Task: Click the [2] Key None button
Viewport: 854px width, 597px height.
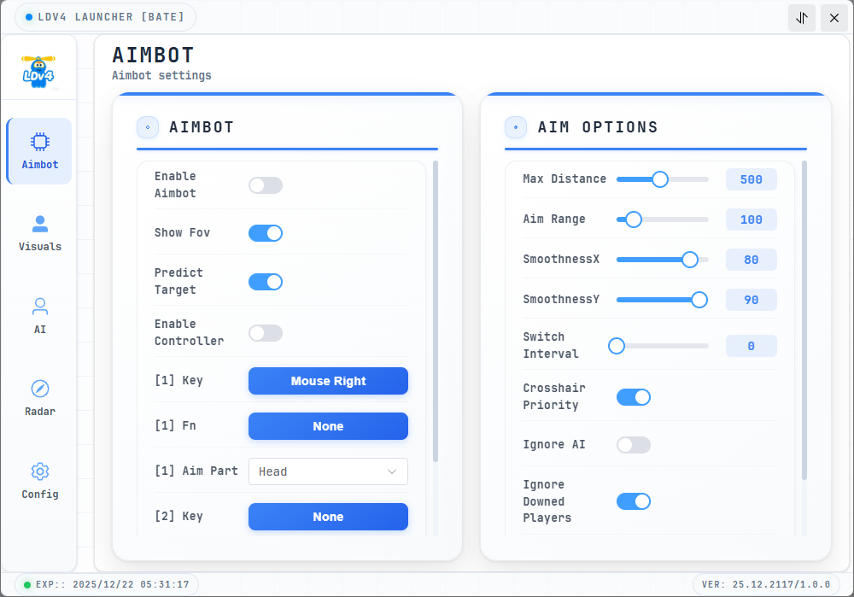Action: [x=328, y=517]
